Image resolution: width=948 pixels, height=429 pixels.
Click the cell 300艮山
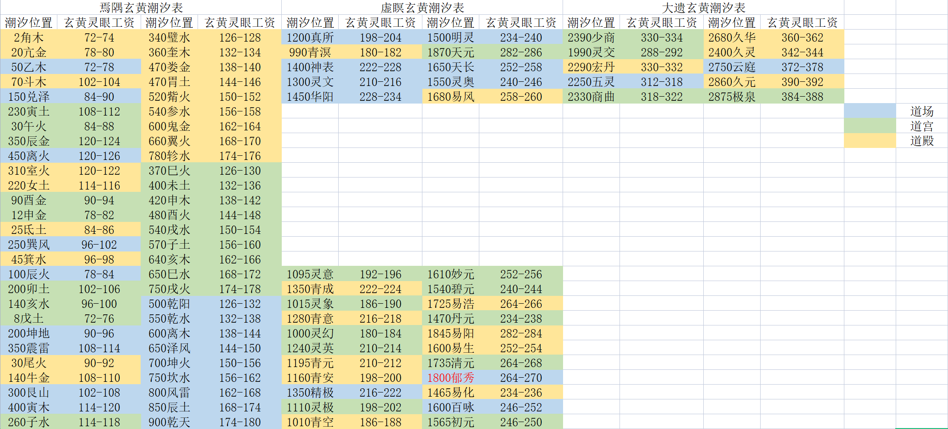[x=29, y=392]
